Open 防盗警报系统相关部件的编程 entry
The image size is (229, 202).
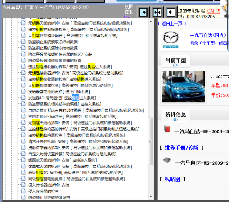[65, 104]
